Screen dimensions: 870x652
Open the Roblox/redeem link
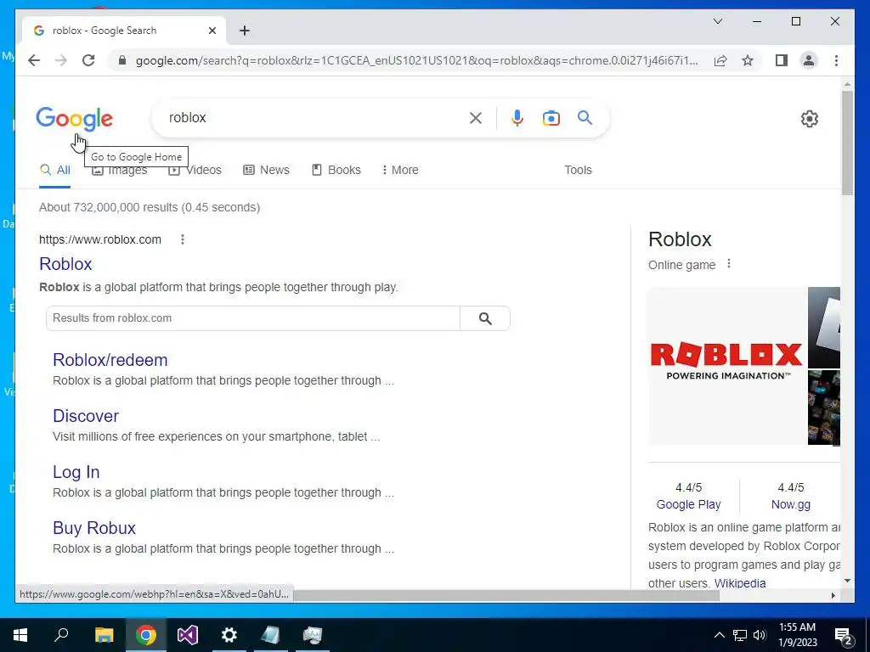(x=110, y=360)
